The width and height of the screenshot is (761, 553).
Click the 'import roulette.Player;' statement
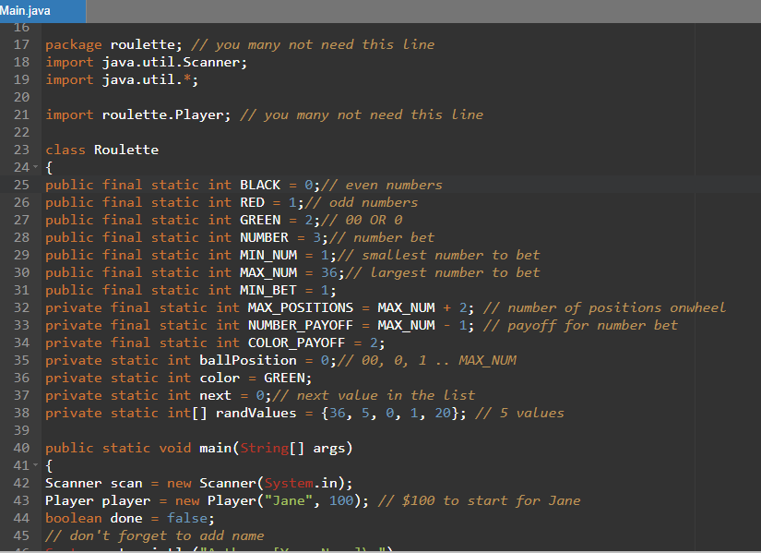pyautogui.click(x=138, y=114)
